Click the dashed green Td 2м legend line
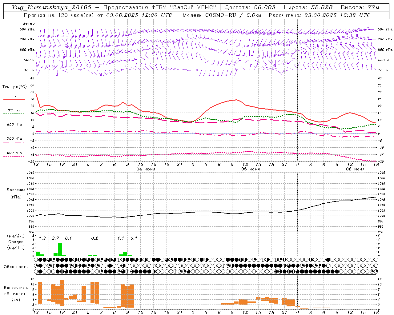Image resolution: width=394 pixels, height=315 pixels. point(14,114)
